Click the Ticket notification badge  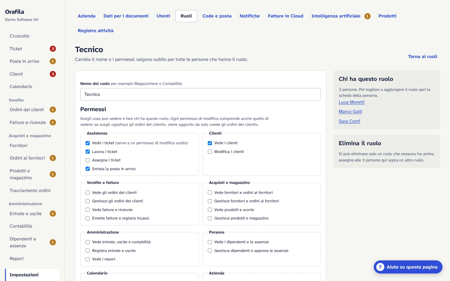[x=53, y=49]
